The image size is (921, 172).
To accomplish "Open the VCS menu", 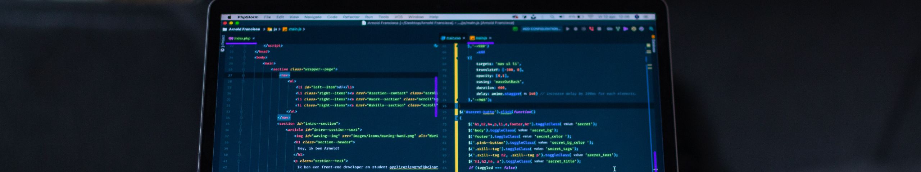I will [398, 17].
